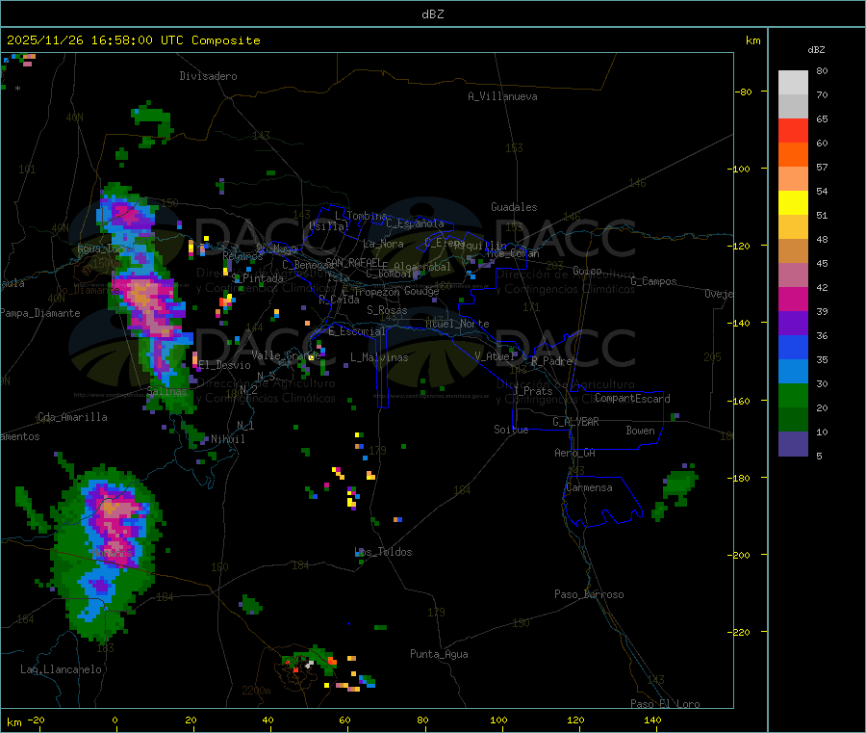Click the Paso_Barroso map label
This screenshot has height=733, width=866.
(589, 594)
